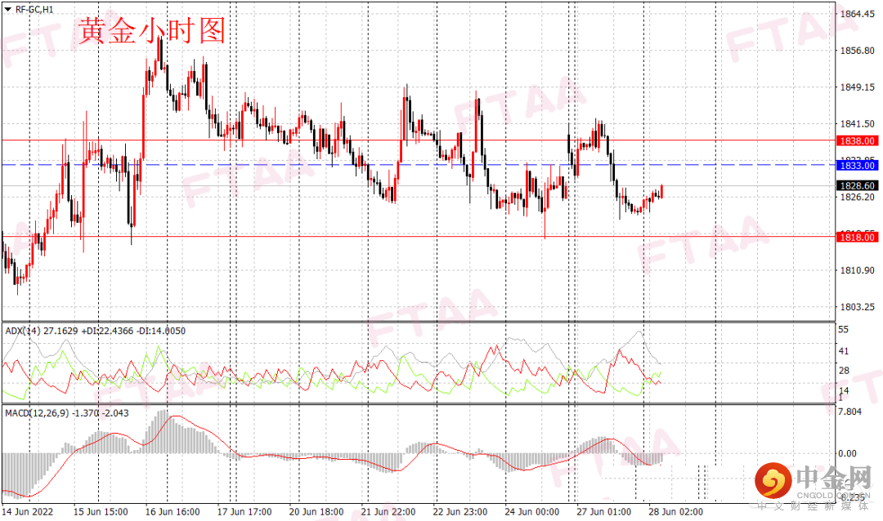Click the 中金网 logo icon
This screenshot has width=883, height=521.
tap(773, 481)
